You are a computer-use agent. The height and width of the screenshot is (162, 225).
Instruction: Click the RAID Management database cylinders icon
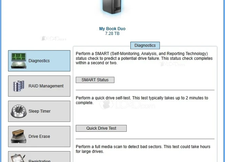[19, 86]
